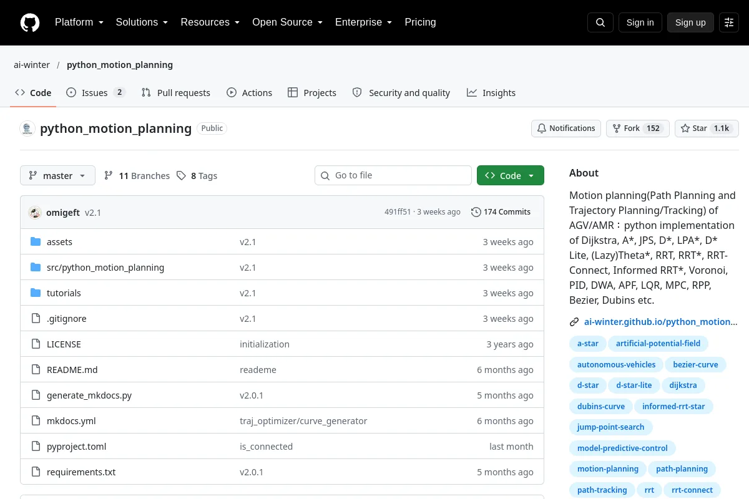Open the Pull requests tab
This screenshot has height=499, width=749.
(176, 93)
